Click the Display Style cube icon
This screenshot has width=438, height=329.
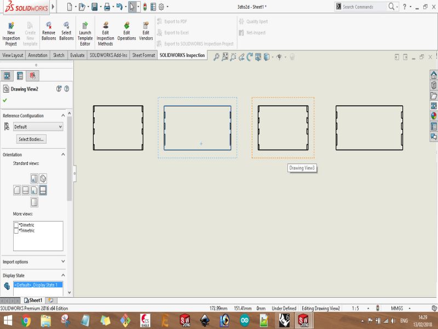pyautogui.click(x=267, y=57)
